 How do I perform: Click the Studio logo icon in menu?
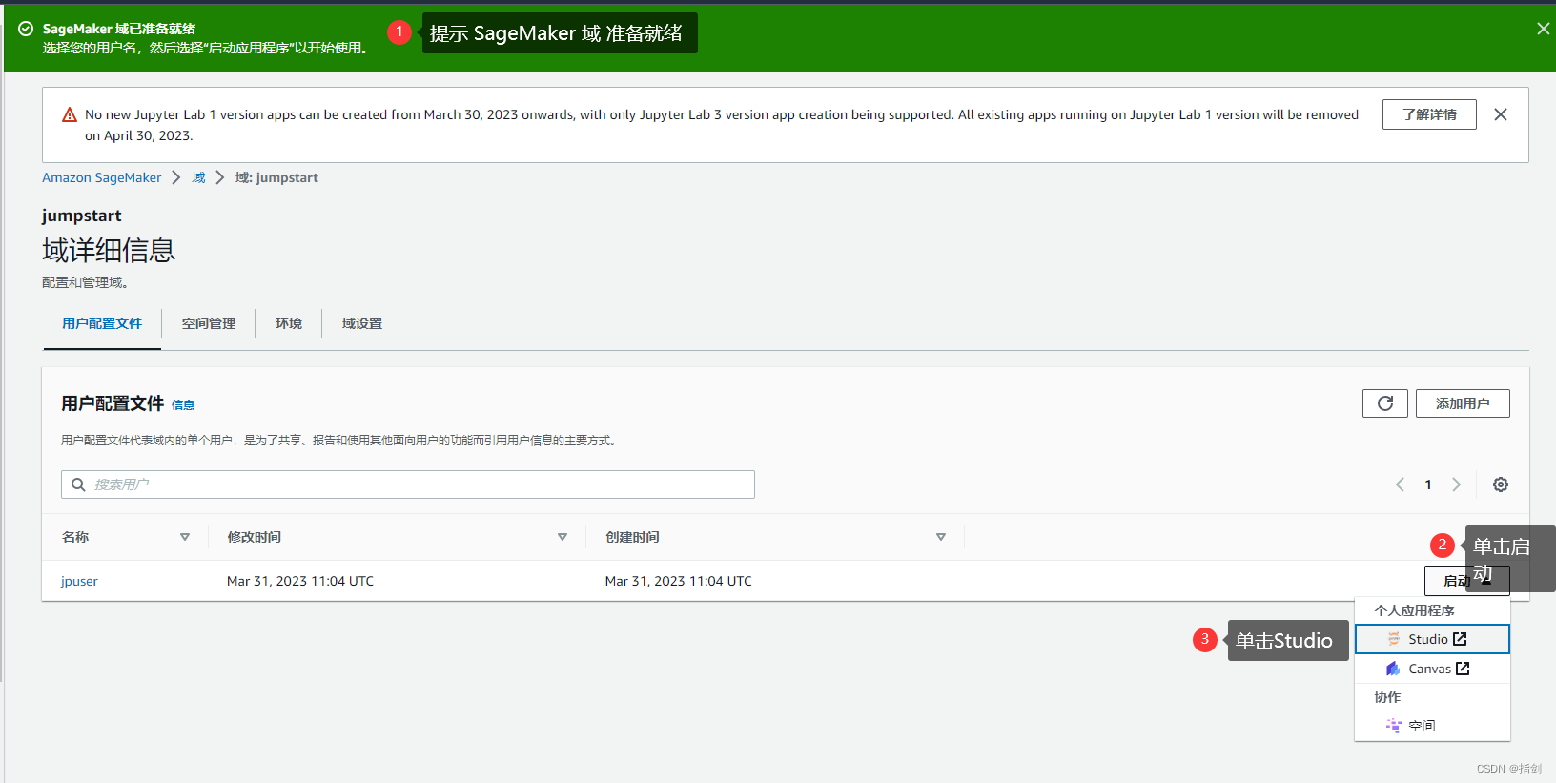1394,639
